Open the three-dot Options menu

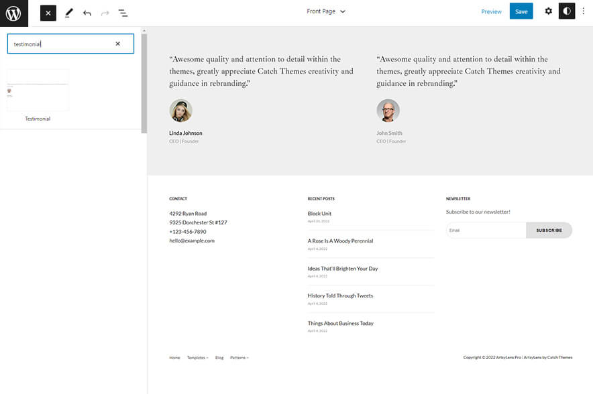(584, 11)
